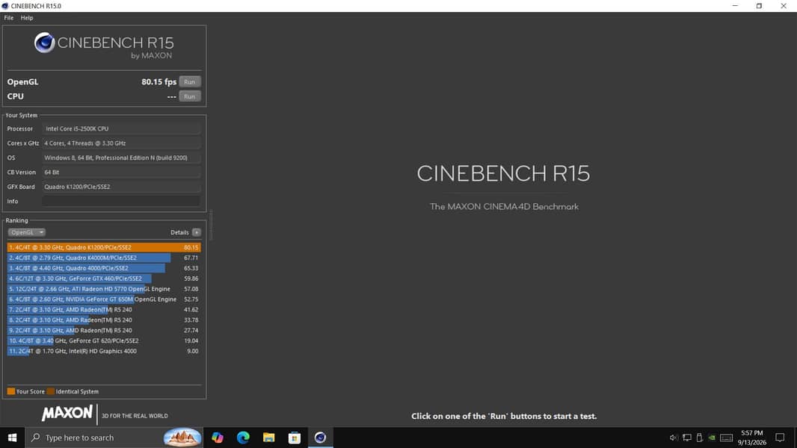Open File Explorer from the taskbar
The width and height of the screenshot is (797, 448).
(x=269, y=438)
